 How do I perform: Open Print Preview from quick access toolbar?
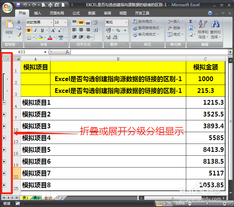[44, 5]
